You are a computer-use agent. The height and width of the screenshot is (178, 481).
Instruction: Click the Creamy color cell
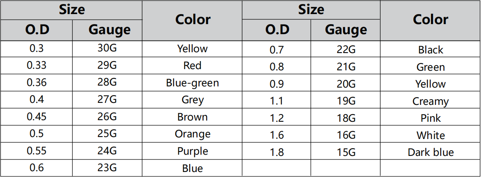431,101
